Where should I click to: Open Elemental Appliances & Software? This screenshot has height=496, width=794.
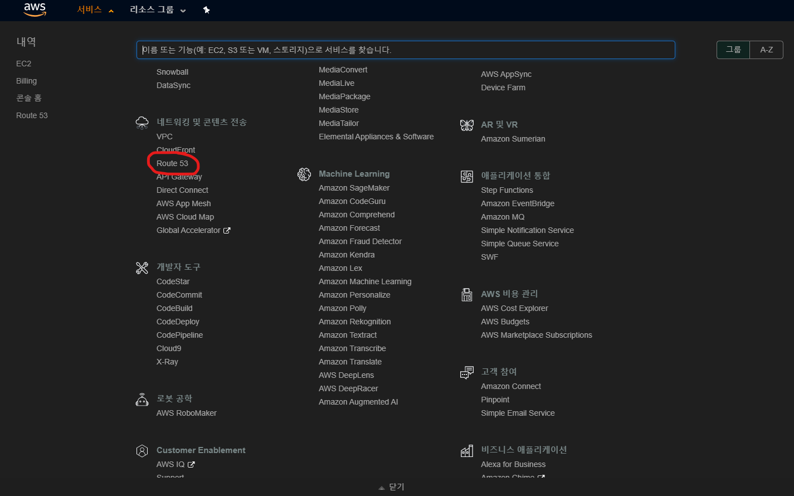click(x=376, y=137)
